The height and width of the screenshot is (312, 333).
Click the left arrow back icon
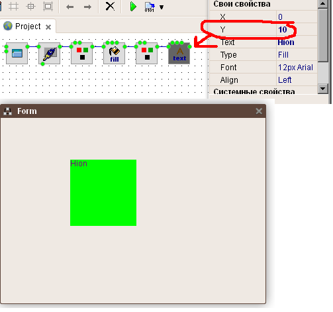coord(70,7)
